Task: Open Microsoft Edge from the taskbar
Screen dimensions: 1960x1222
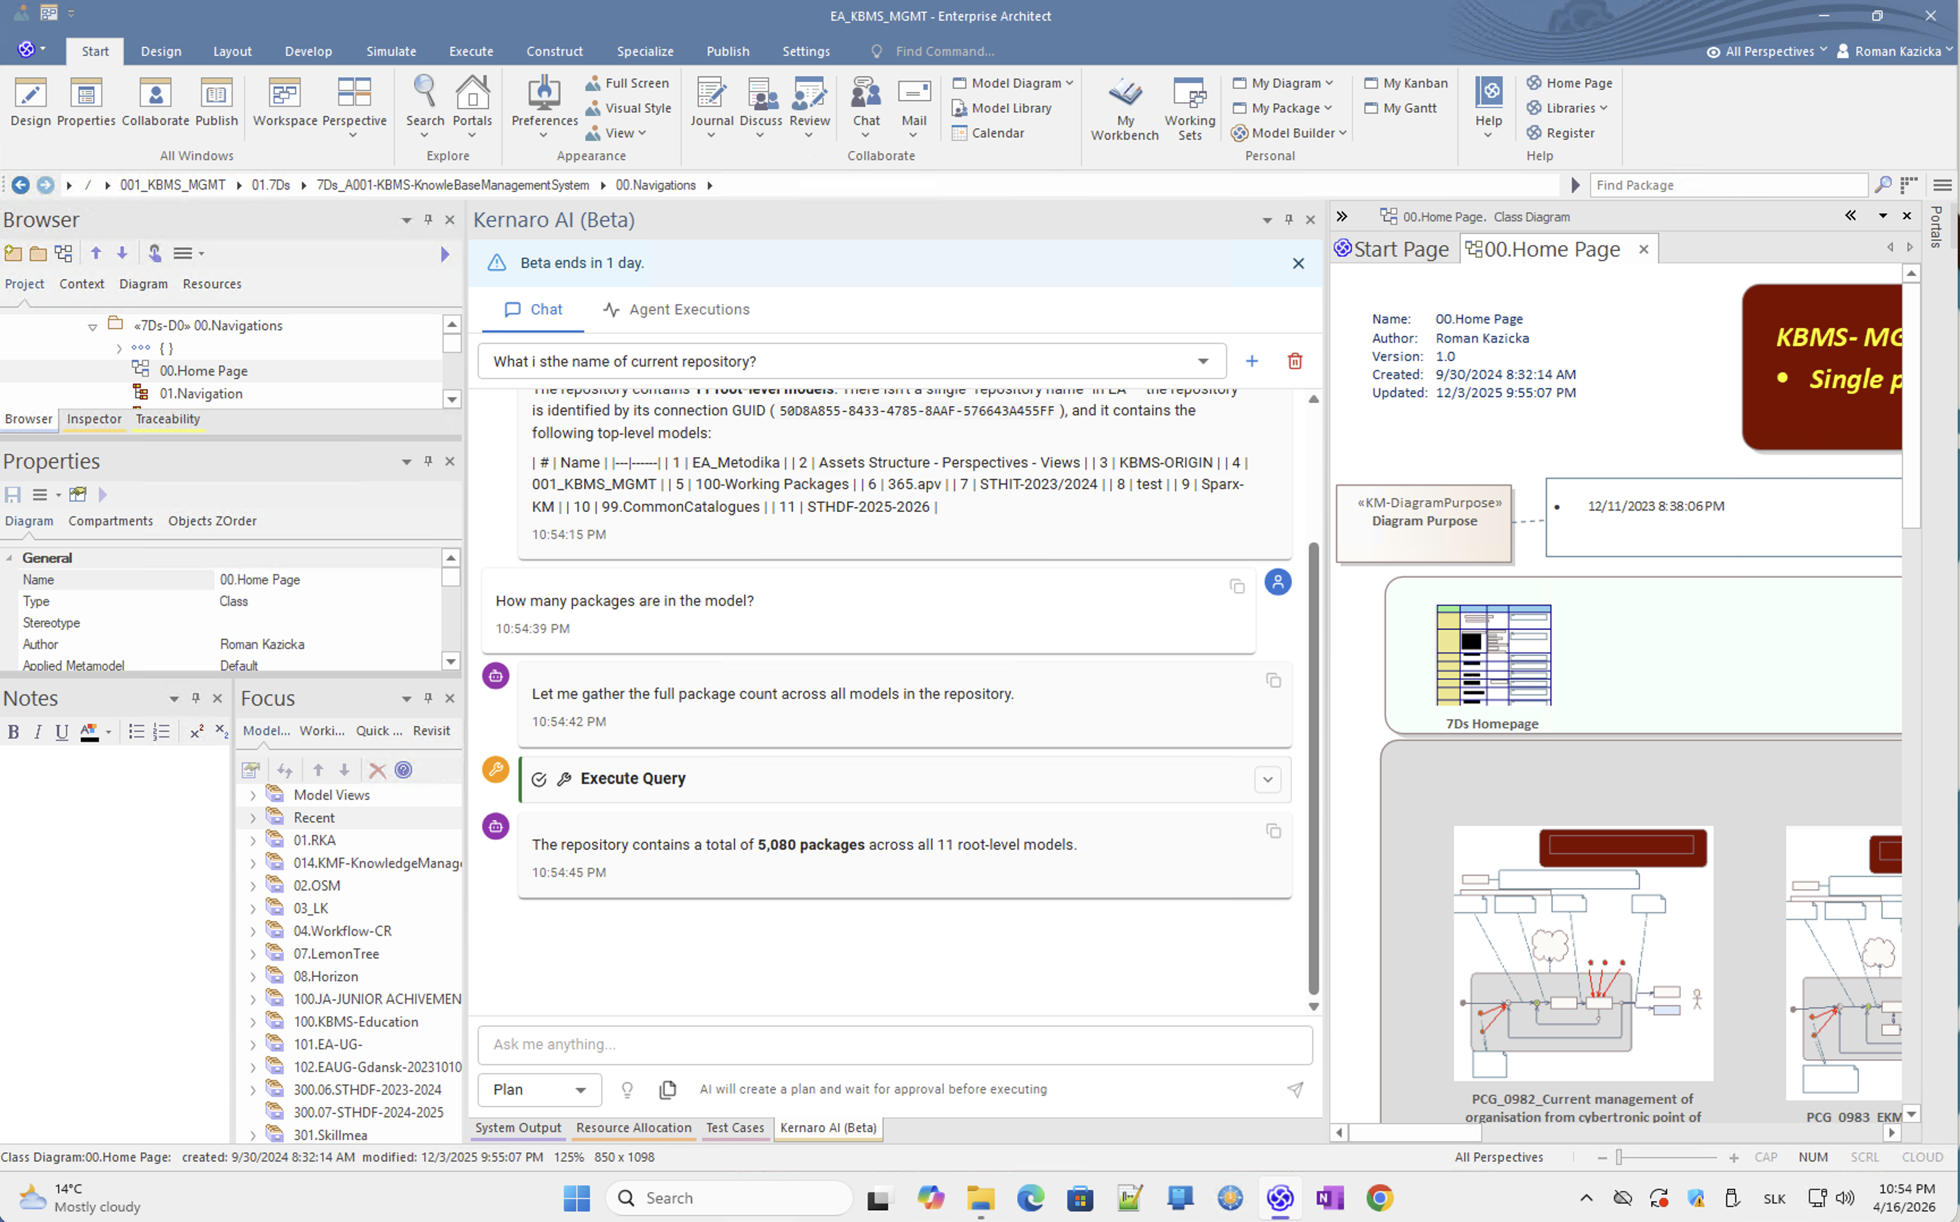Action: tap(1030, 1198)
